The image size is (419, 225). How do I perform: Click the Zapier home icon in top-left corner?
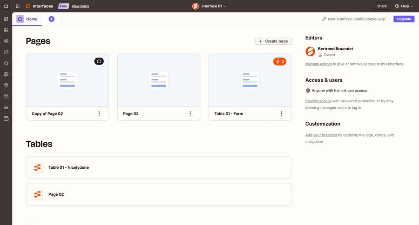click(6, 6)
